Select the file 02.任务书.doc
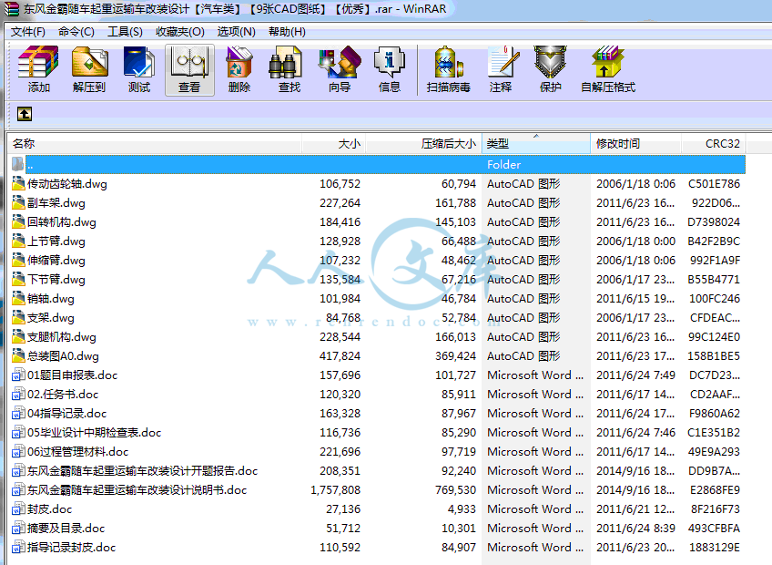This screenshot has height=565, width=772. 63,394
